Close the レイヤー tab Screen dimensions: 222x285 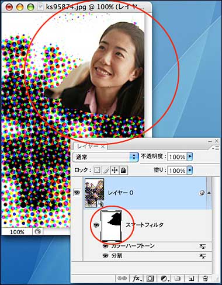103,147
